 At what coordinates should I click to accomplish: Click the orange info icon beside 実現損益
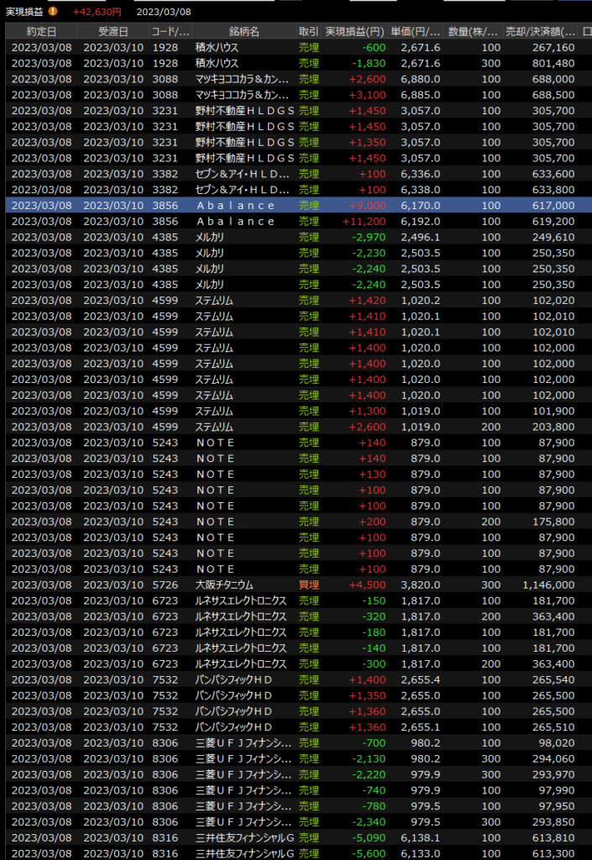pyautogui.click(x=54, y=12)
